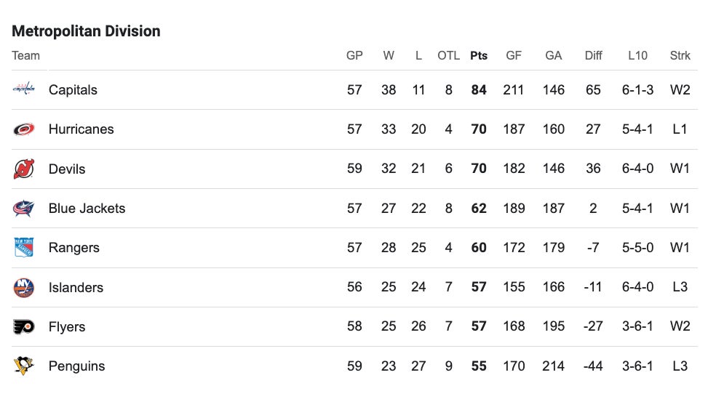
Task: Click the Hurricanes team logo
Action: (23, 129)
